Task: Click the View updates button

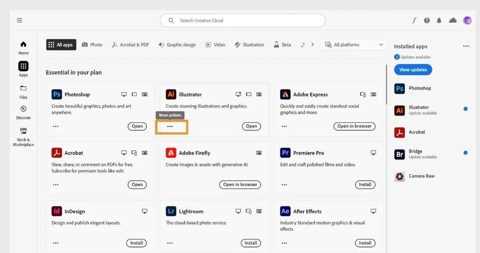Action: 413,70
